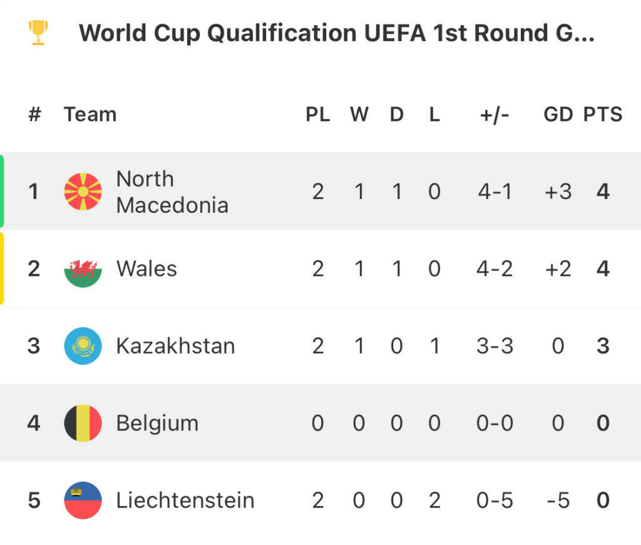Select the Wales dragon flag icon
This screenshot has width=641, height=545.
point(83,269)
